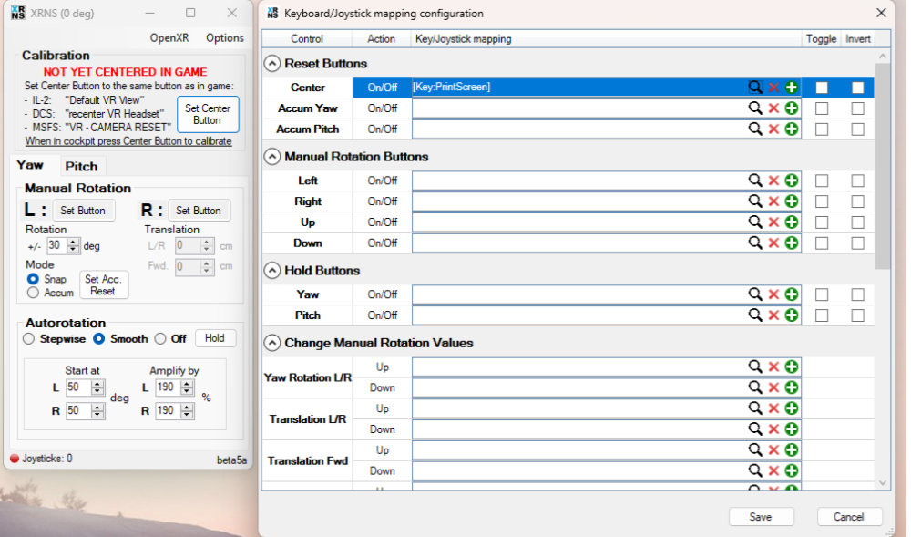Open the Options menu
Screen dimensions: 911x537
[224, 38]
